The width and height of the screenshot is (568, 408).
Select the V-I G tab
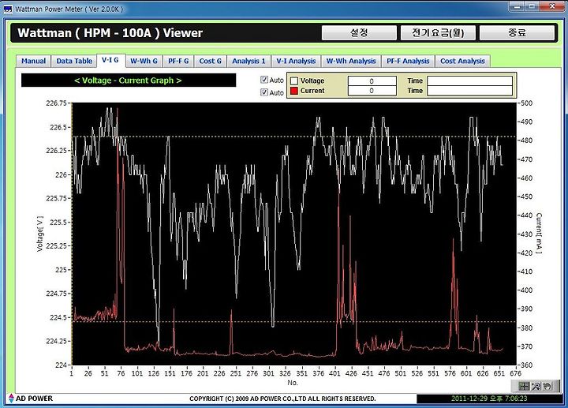pyautogui.click(x=110, y=60)
